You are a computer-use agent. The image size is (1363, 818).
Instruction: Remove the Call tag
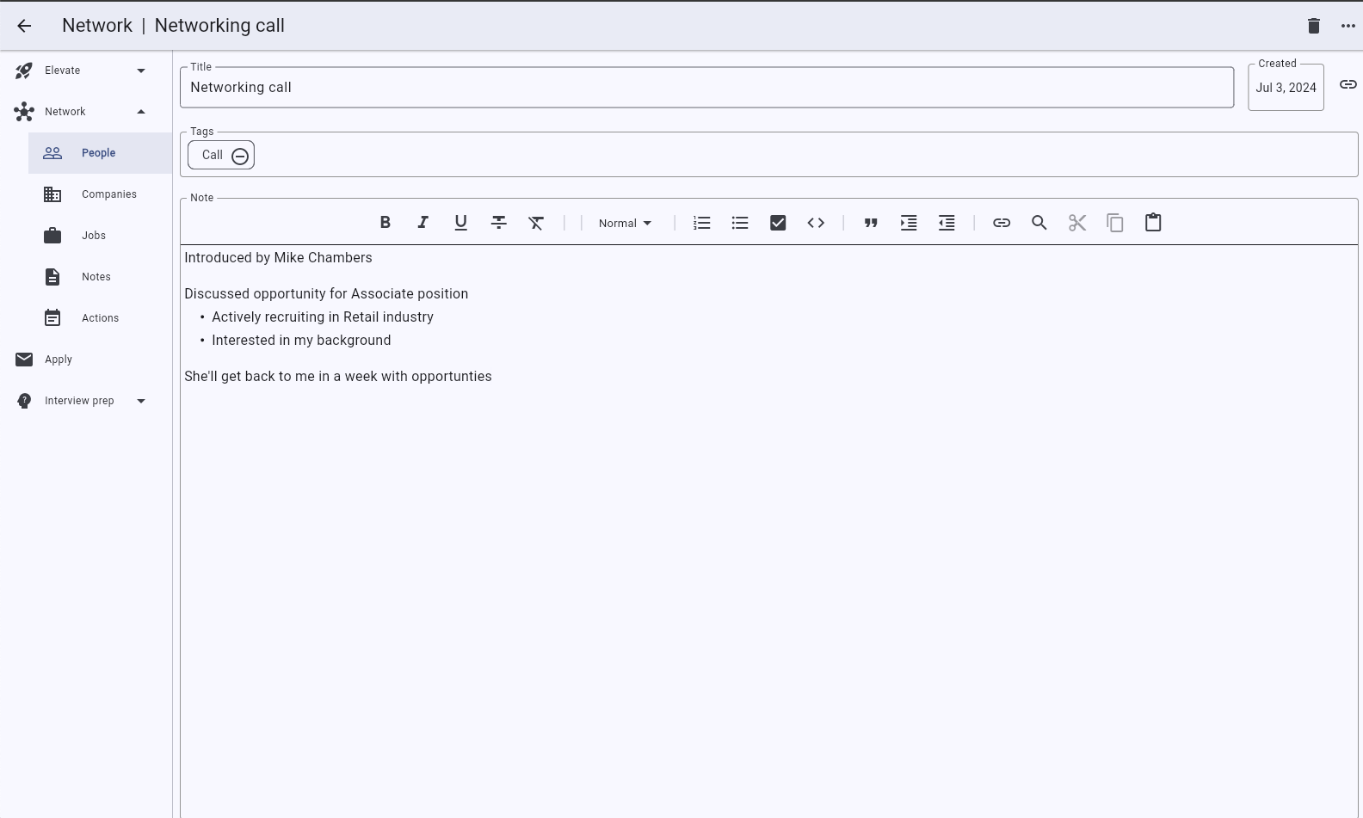tap(240, 156)
